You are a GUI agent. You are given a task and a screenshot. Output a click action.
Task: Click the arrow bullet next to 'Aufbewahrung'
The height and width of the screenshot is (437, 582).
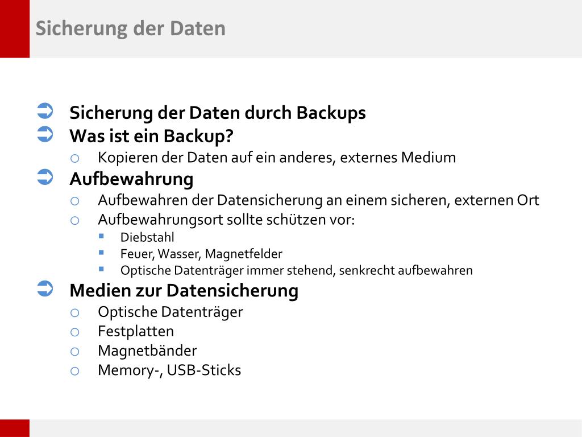[45, 177]
